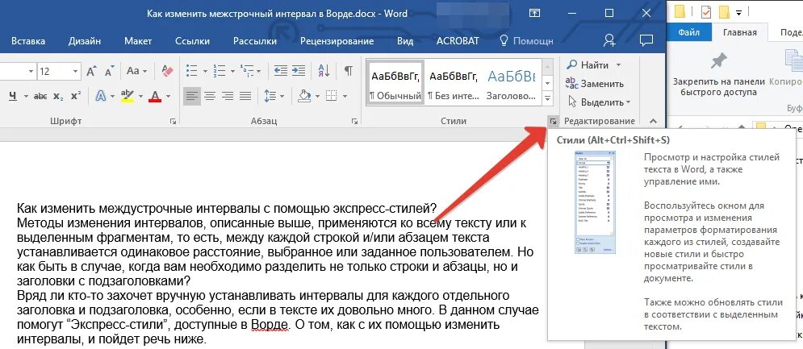Toggle the show paragraph marks (¶) button

[x=349, y=71]
